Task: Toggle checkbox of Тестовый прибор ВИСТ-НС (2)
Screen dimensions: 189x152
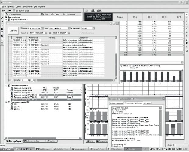Action: (x=12, y=97)
